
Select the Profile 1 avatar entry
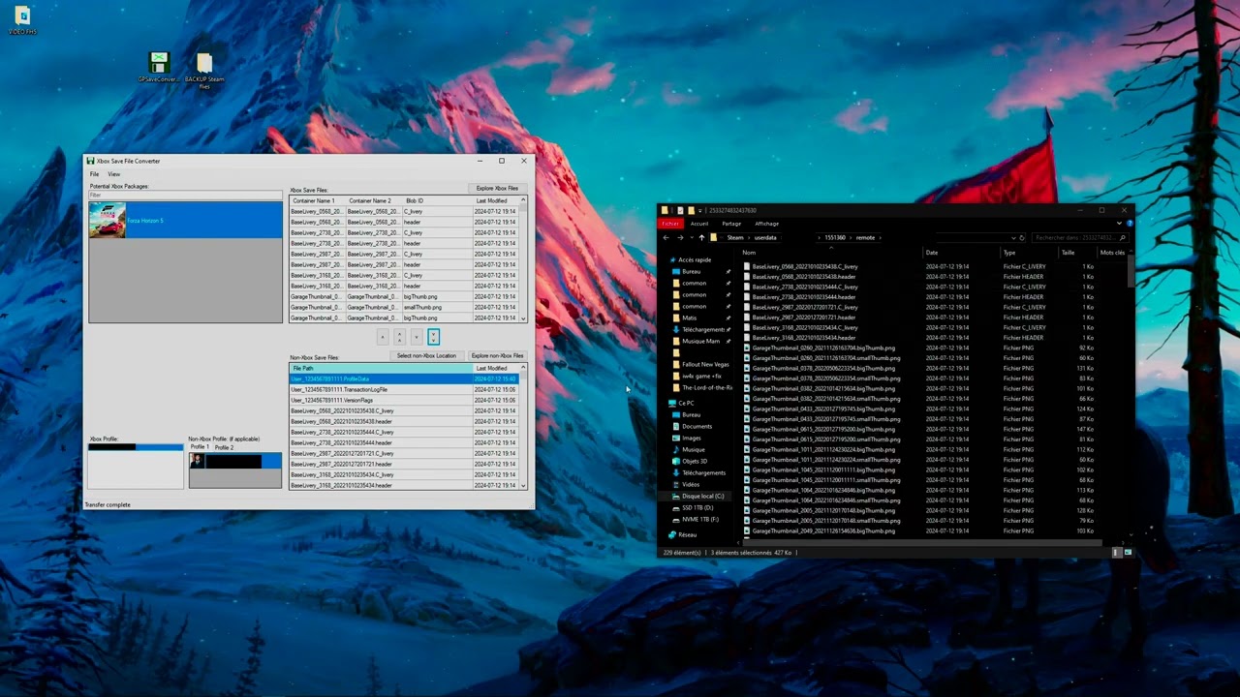pos(197,461)
